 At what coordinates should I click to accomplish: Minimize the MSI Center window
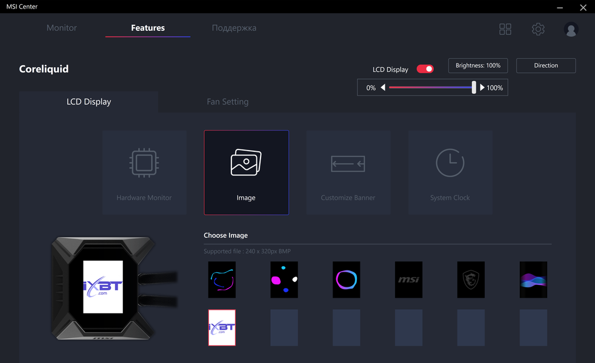pyautogui.click(x=560, y=7)
